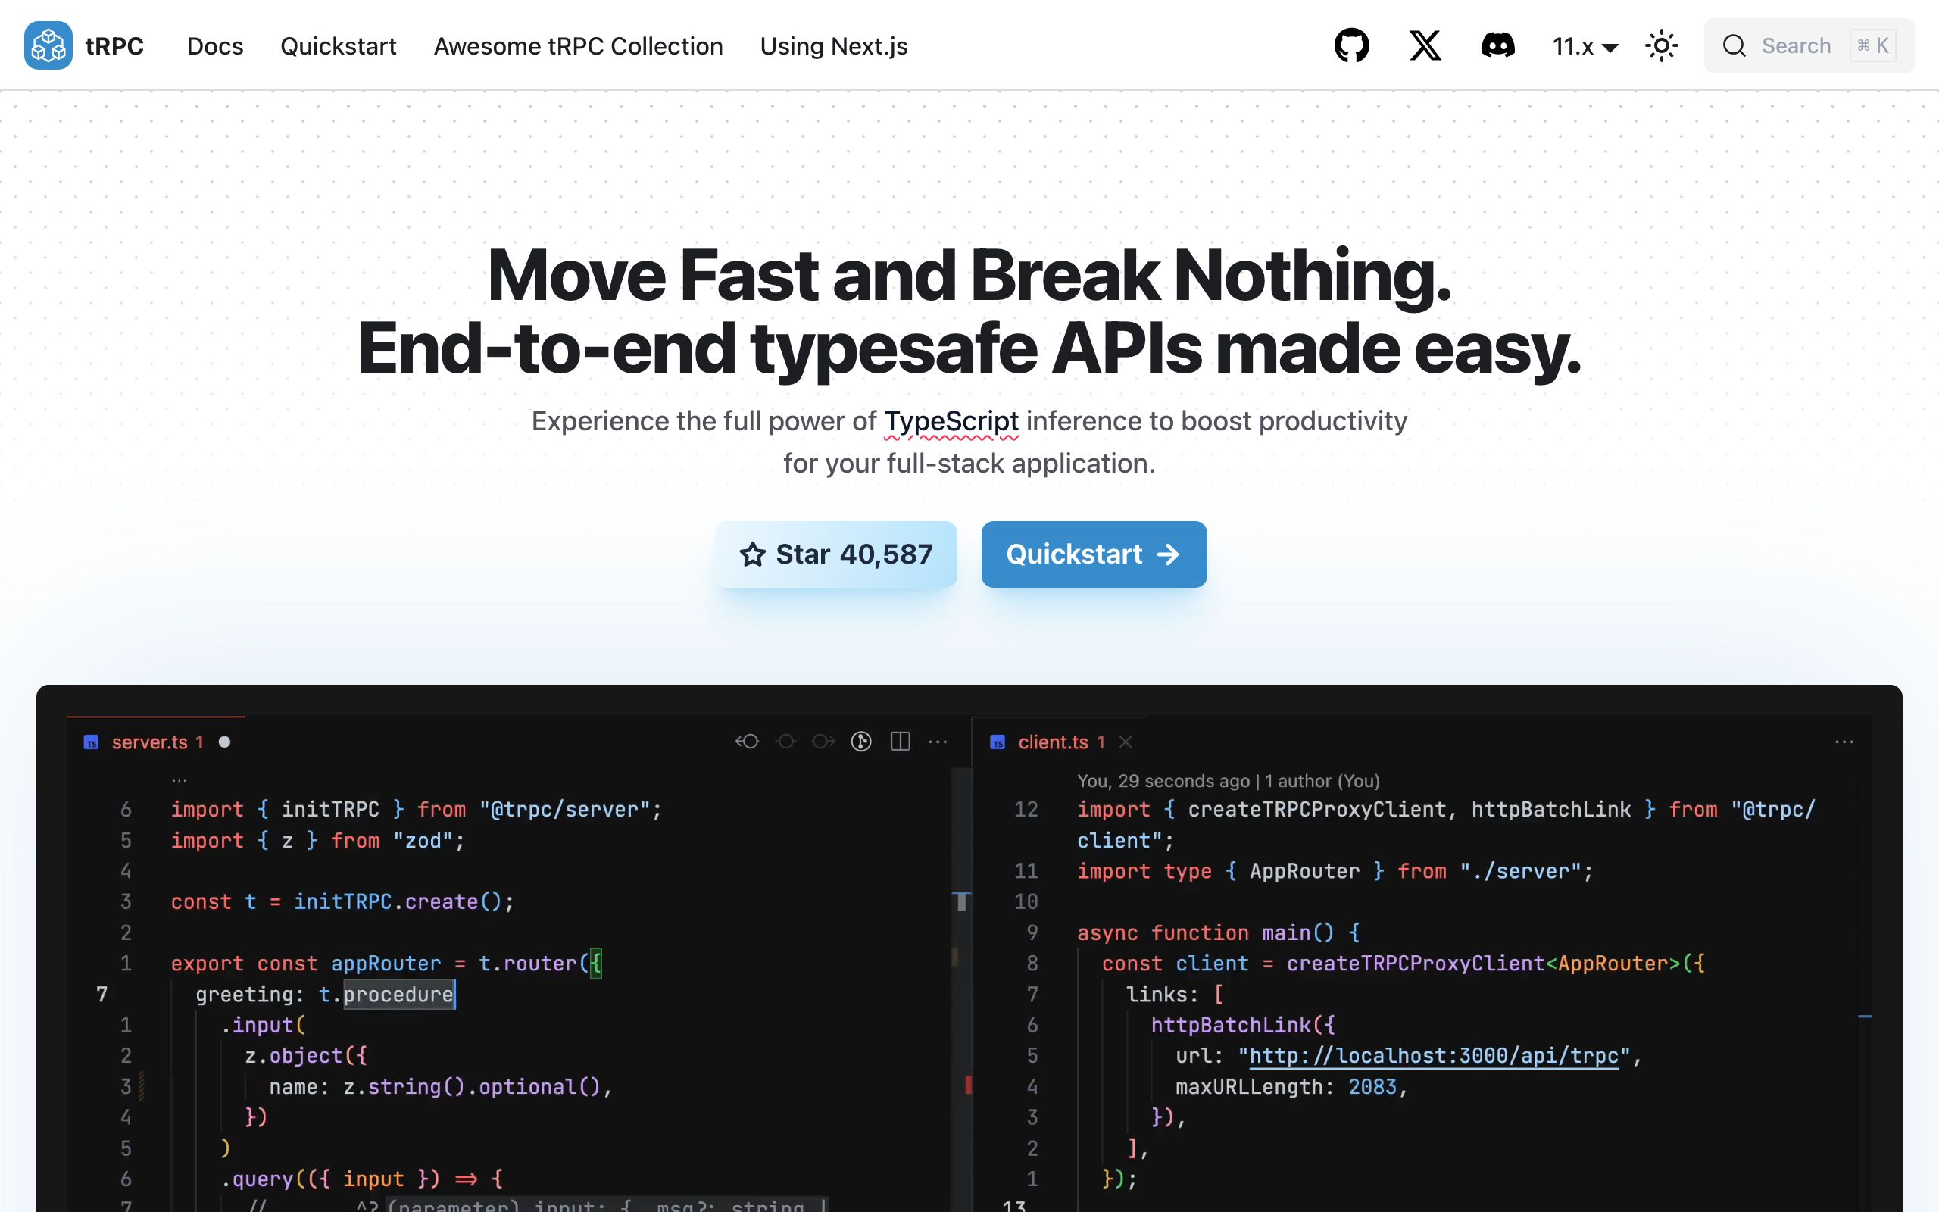Click the go-forward navigation icon in editor

point(823,742)
